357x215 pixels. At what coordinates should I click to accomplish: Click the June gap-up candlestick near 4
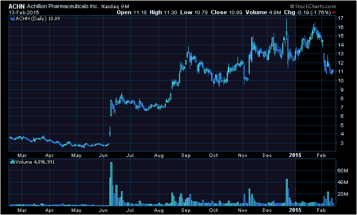click(x=110, y=132)
